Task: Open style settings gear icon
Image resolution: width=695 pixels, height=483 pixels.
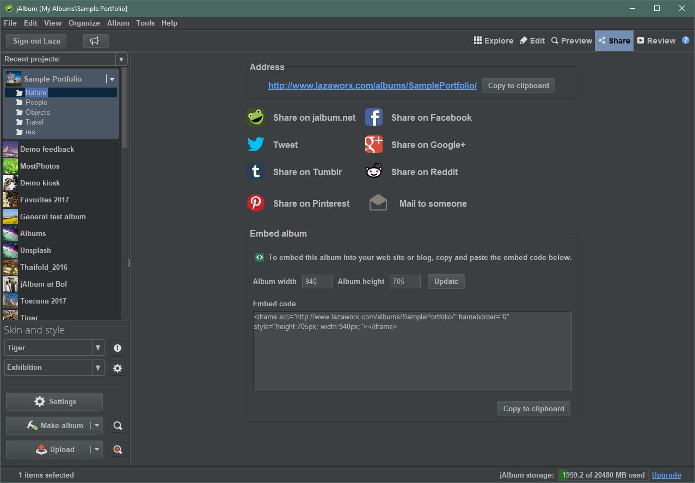Action: (118, 368)
